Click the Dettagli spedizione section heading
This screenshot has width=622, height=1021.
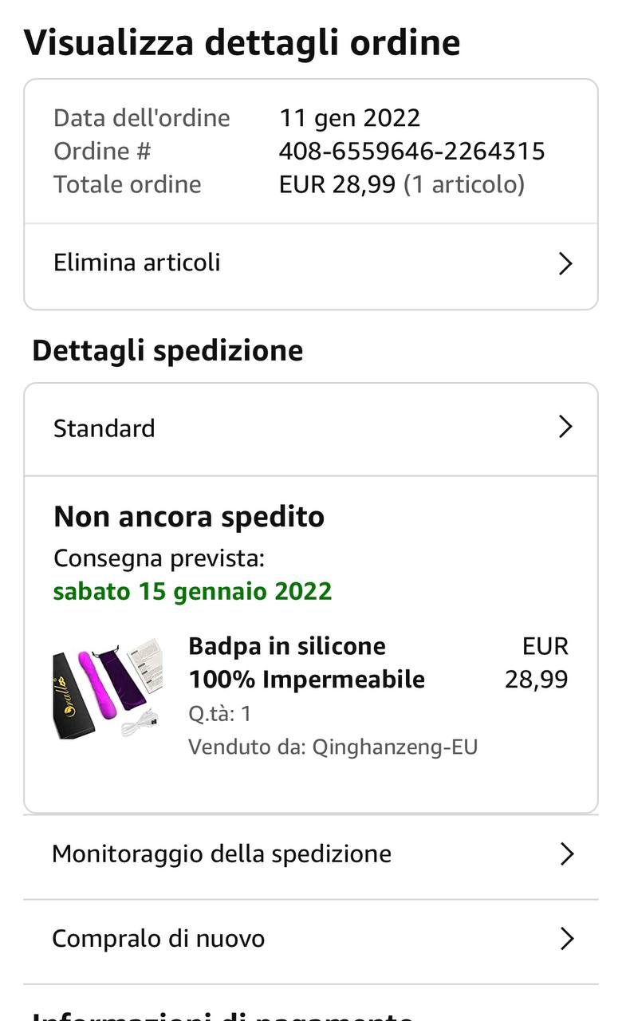click(x=167, y=351)
